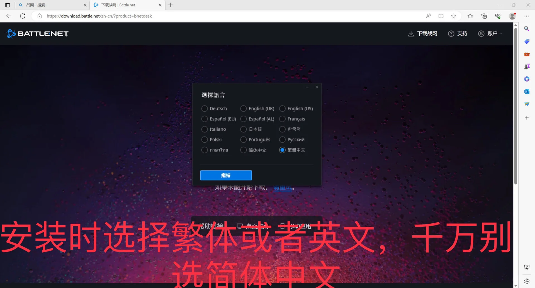Viewport: 535px width, 288px height.
Task: Open 支持 support in site header
Action: [458, 34]
